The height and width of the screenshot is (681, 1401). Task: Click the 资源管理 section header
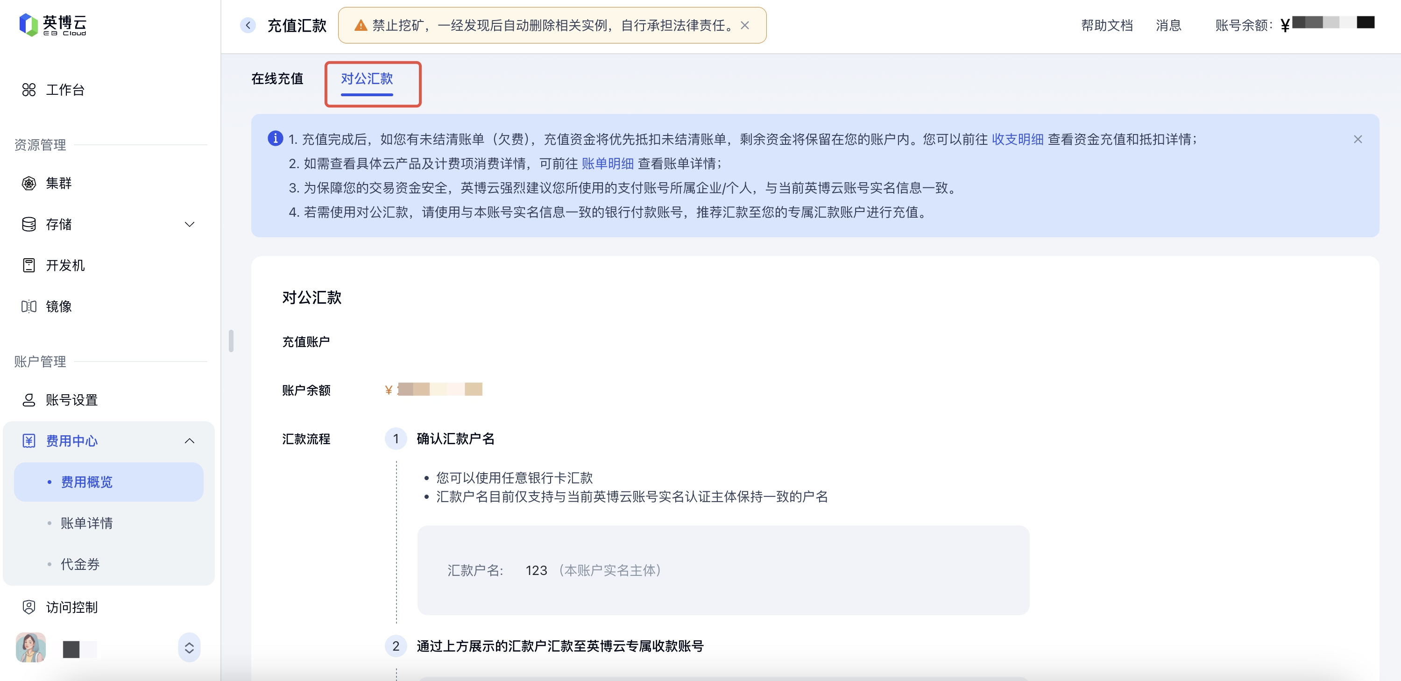coord(40,145)
